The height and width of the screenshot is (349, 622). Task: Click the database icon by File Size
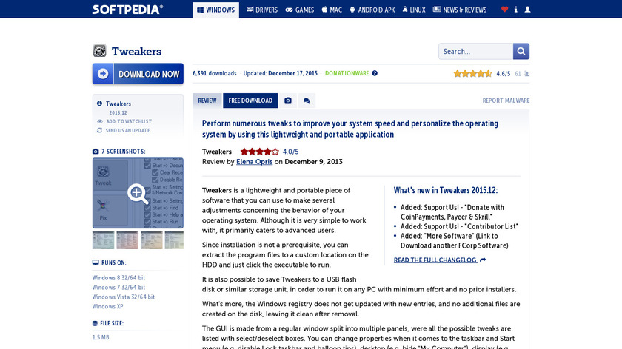click(x=95, y=323)
